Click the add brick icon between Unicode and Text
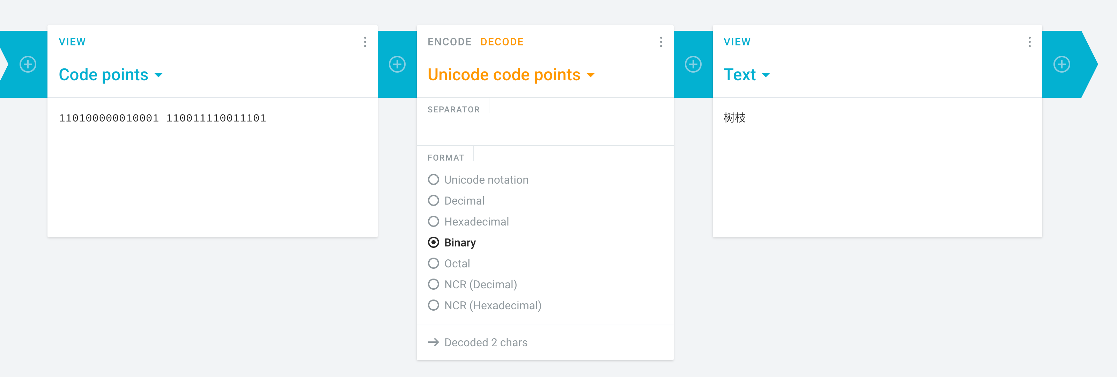This screenshot has width=1117, height=377. [x=693, y=64]
